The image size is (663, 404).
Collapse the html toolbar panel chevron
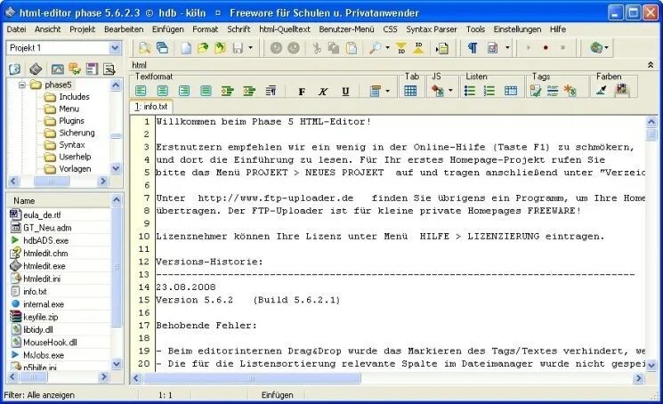click(651, 65)
